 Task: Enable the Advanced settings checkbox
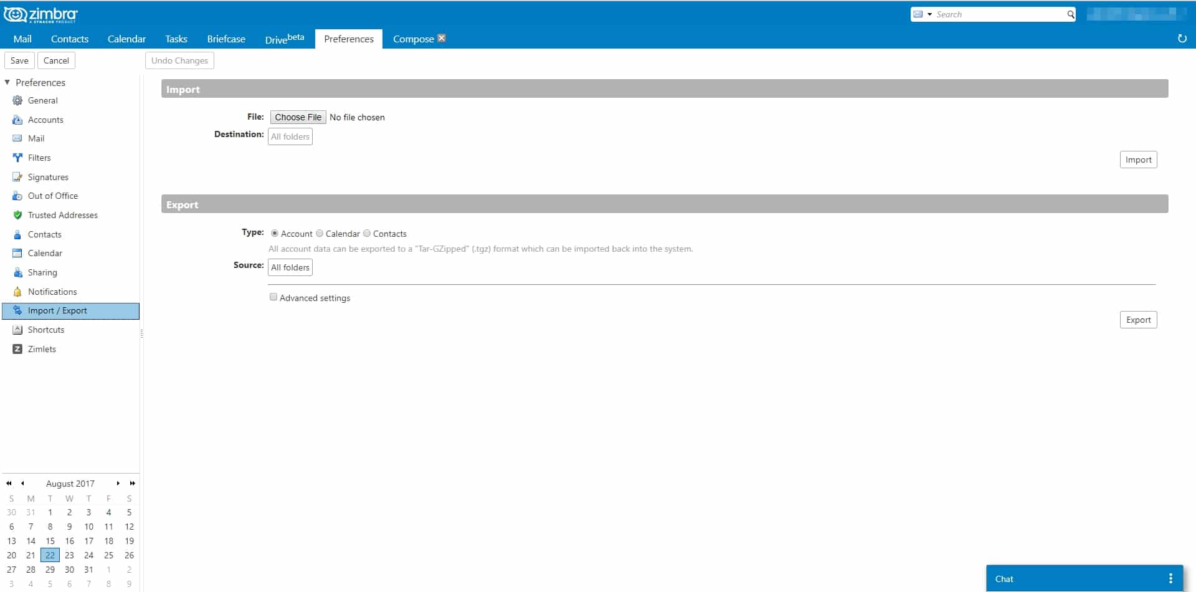[x=273, y=297]
